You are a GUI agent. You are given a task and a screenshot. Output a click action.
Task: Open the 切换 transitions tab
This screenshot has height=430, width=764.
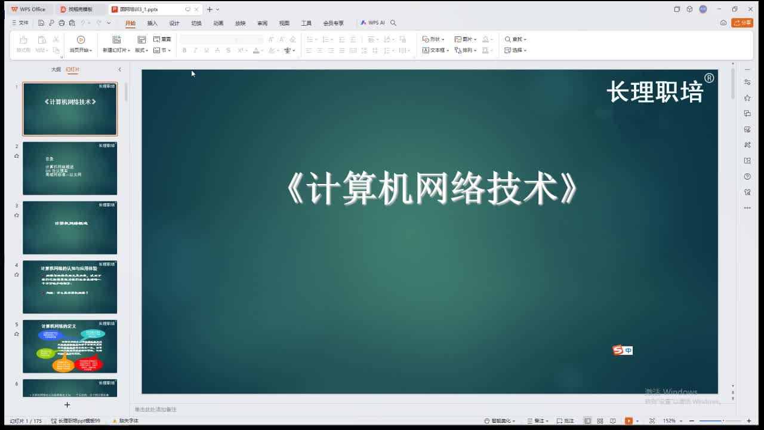click(x=196, y=23)
